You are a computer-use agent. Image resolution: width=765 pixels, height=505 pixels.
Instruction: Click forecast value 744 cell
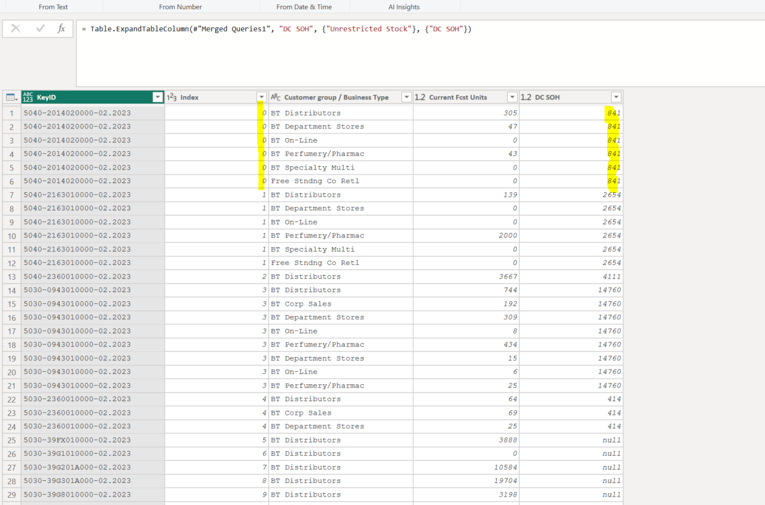pyautogui.click(x=466, y=290)
